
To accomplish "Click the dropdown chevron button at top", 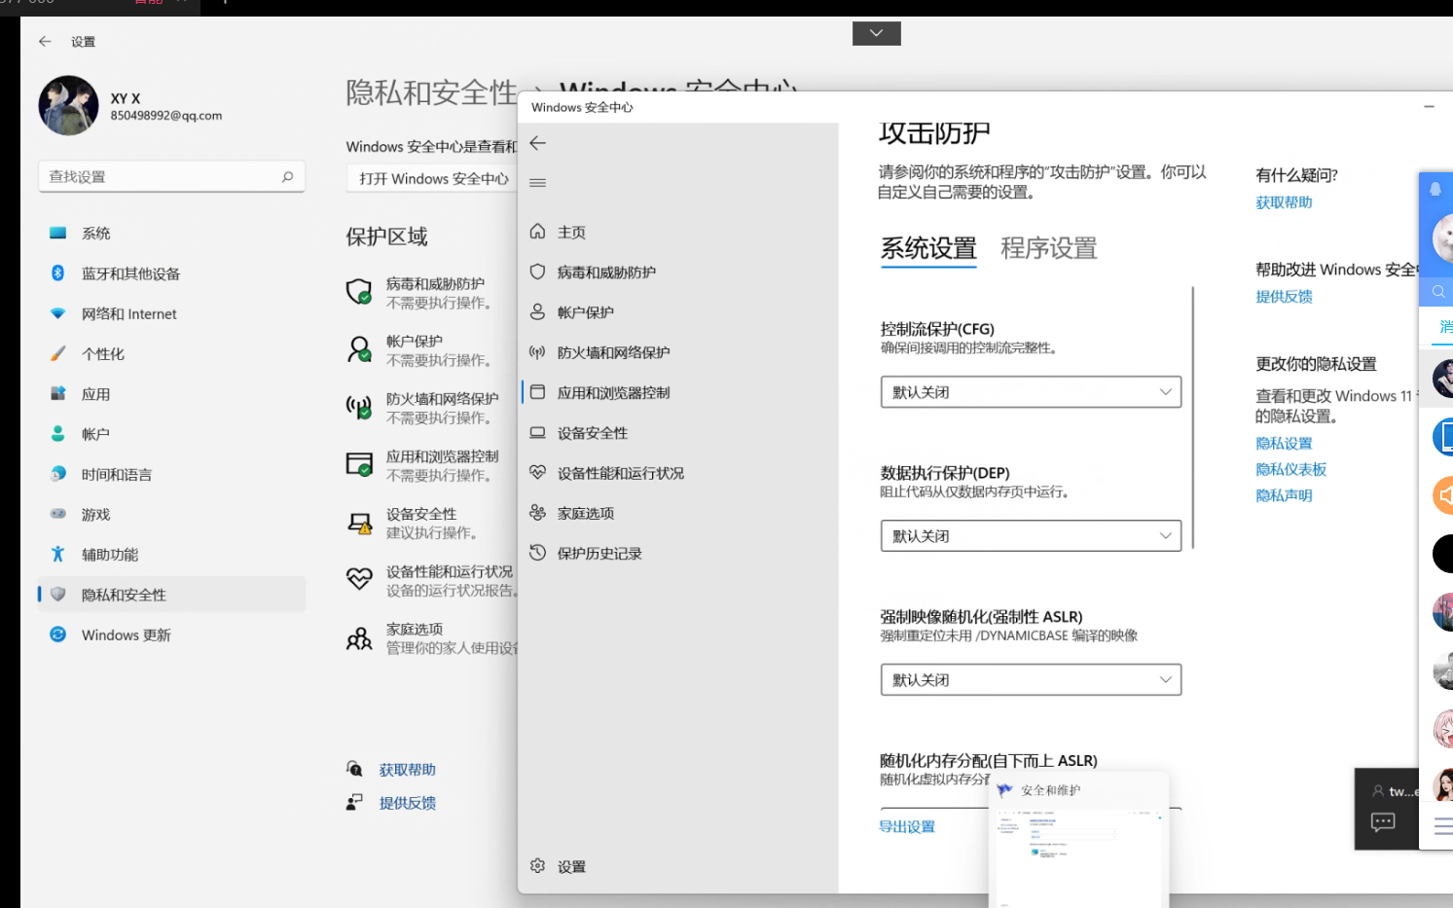I will click(876, 33).
